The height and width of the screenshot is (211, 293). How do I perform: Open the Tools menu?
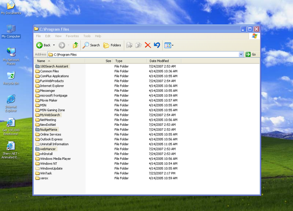[87, 36]
